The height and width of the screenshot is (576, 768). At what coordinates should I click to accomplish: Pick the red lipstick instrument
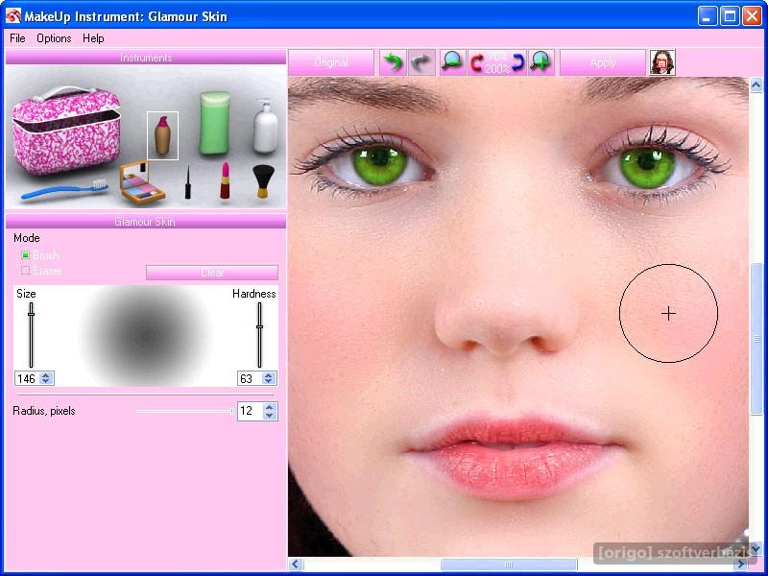point(225,180)
